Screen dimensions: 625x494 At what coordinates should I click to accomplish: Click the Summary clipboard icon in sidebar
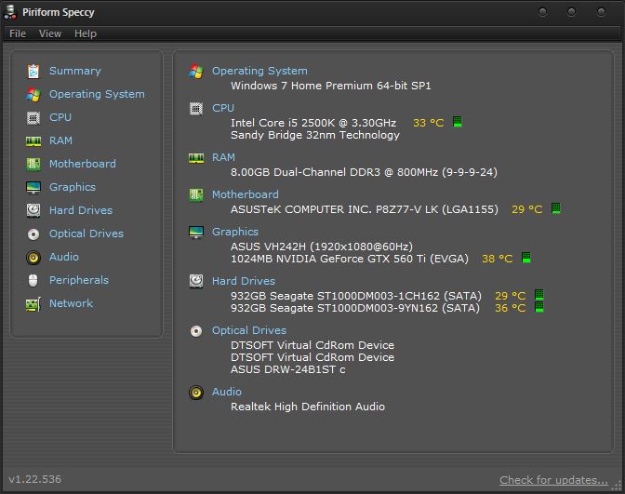point(33,72)
